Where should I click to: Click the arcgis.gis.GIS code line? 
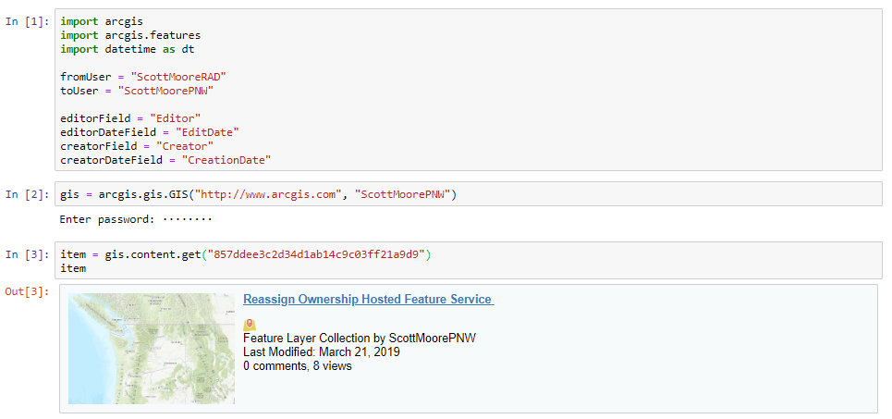[x=258, y=194]
